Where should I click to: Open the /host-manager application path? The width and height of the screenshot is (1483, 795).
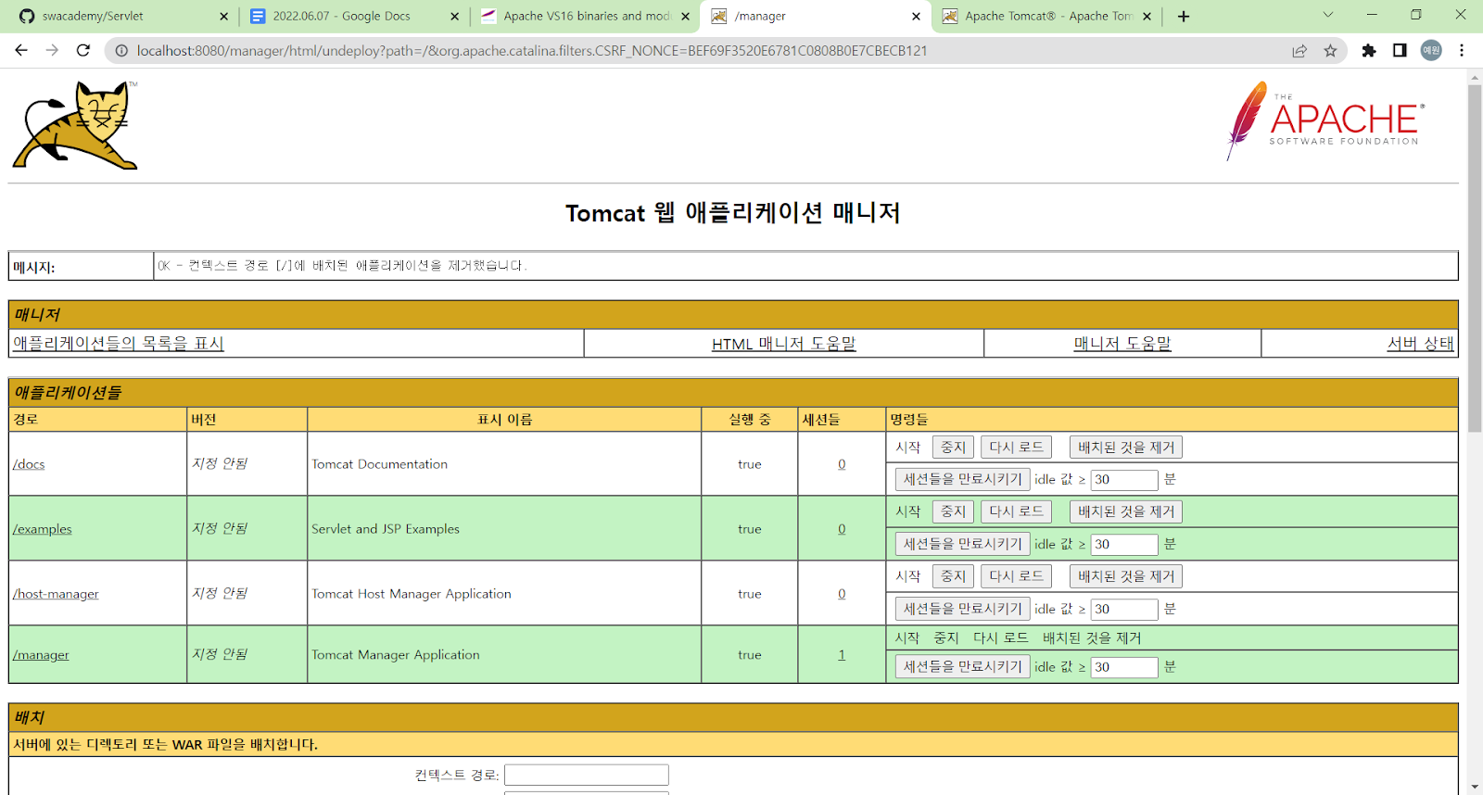click(56, 594)
